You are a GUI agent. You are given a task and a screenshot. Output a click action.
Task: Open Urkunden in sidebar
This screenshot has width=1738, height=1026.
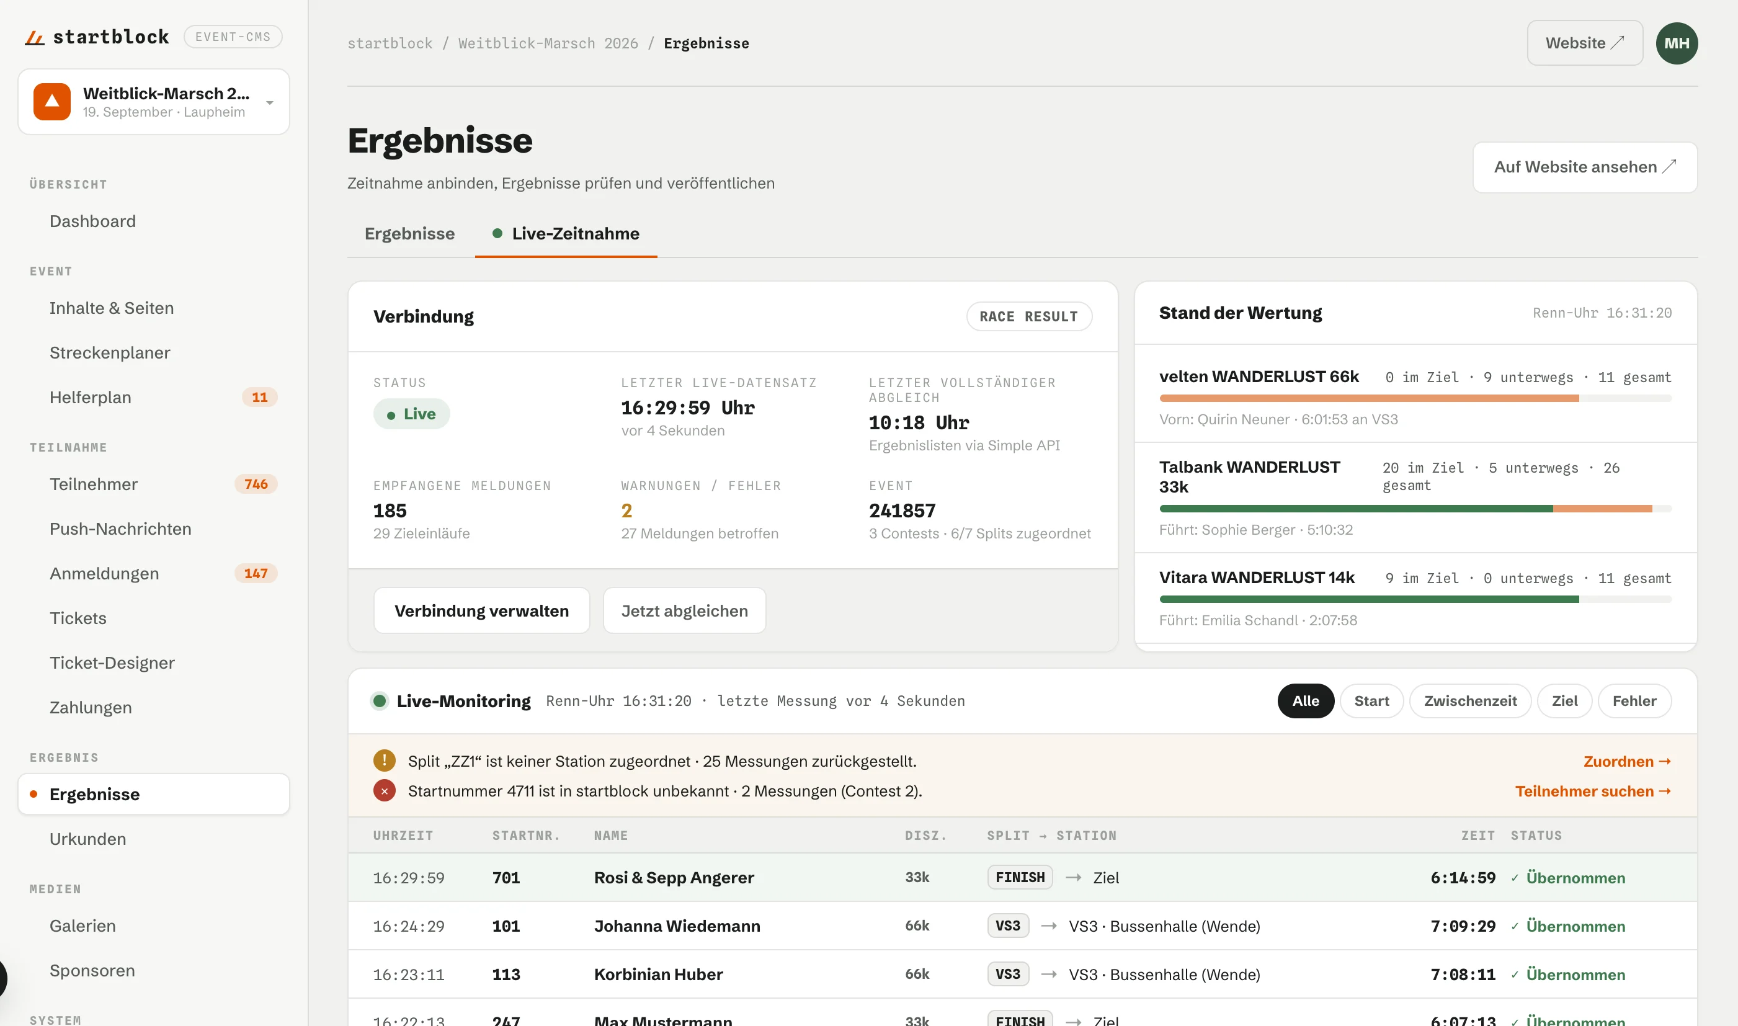point(153,839)
